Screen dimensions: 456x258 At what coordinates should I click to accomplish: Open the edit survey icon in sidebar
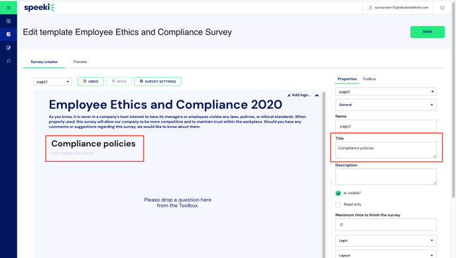point(9,48)
